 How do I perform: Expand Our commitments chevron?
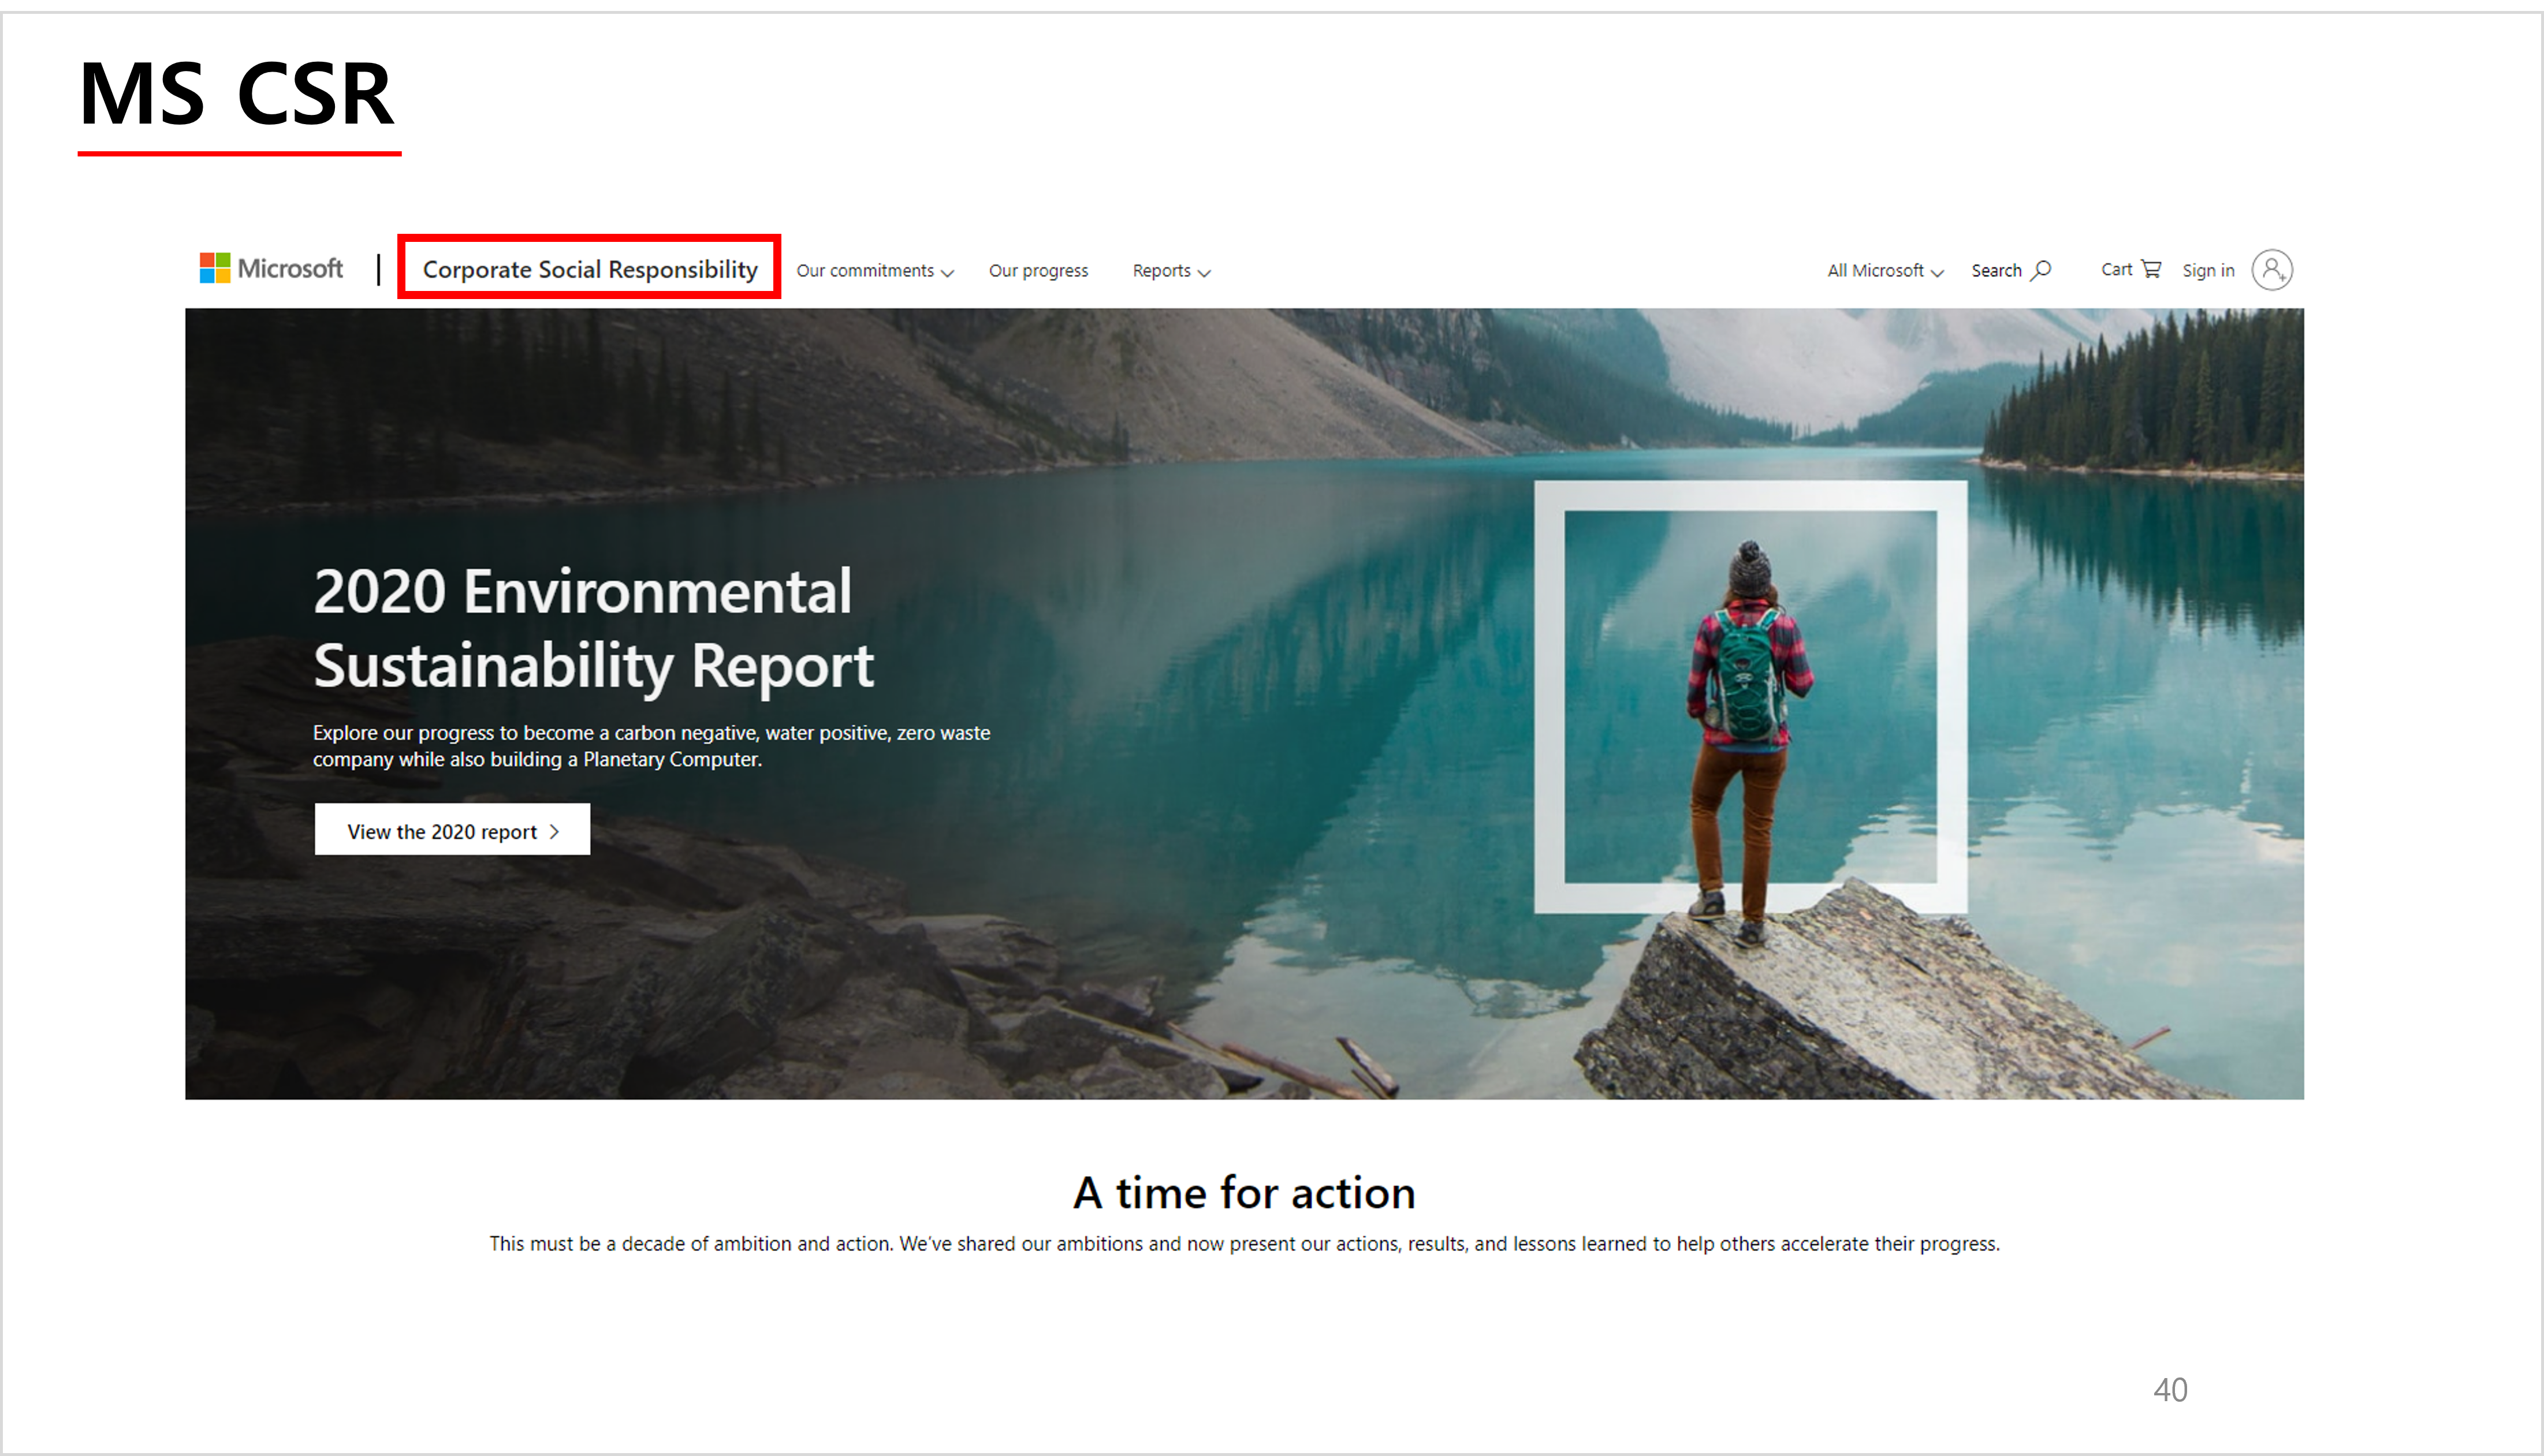pos(947,273)
